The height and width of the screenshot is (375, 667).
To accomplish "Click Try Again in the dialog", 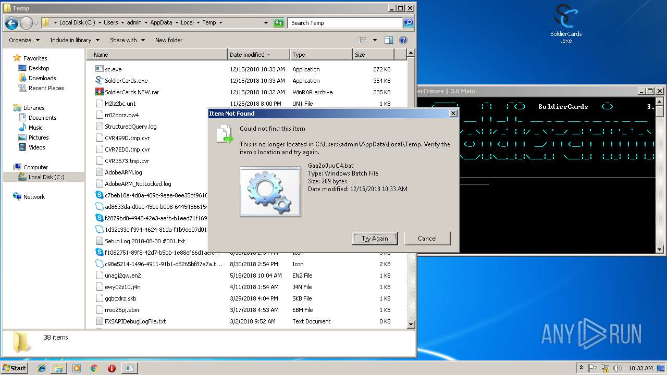I will click(x=375, y=239).
